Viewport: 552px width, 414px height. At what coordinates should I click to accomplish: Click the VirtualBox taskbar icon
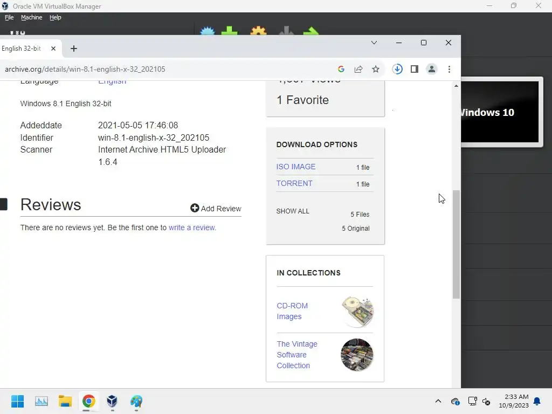112,401
